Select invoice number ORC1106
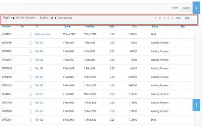The width and height of the screenshot is (203, 127). tap(7, 43)
